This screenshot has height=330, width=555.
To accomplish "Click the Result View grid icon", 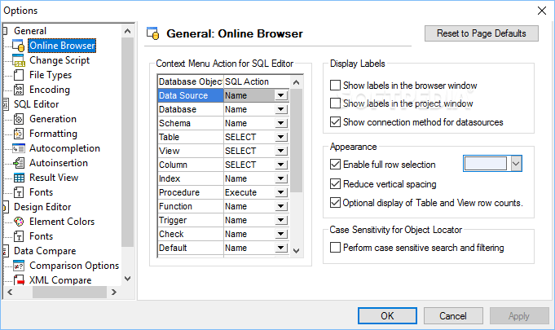I will (19, 178).
